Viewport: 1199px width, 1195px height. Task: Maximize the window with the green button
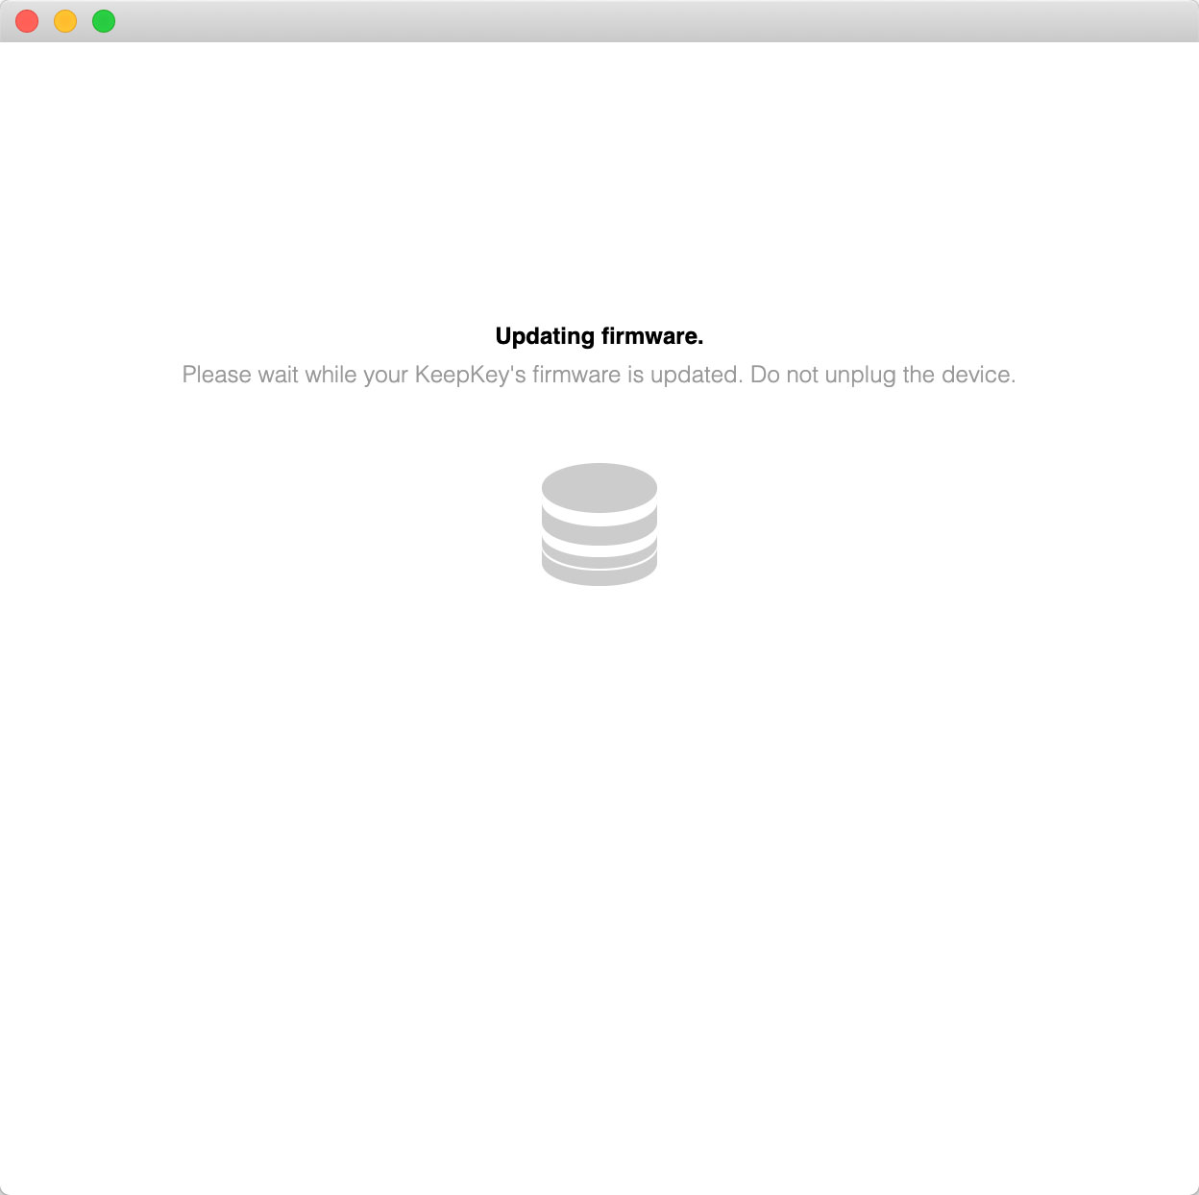[104, 21]
